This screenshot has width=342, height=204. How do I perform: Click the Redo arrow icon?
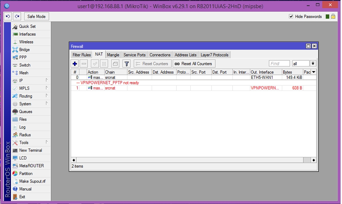click(x=17, y=16)
